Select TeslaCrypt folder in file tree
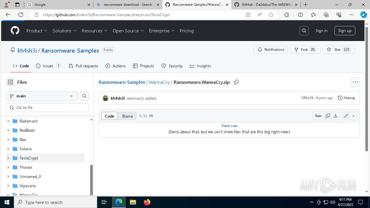 (x=45, y=158)
